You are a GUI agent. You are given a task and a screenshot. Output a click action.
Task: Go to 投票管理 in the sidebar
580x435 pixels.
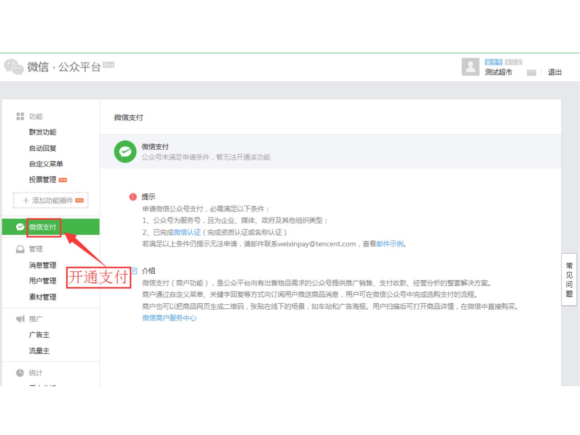tap(43, 180)
